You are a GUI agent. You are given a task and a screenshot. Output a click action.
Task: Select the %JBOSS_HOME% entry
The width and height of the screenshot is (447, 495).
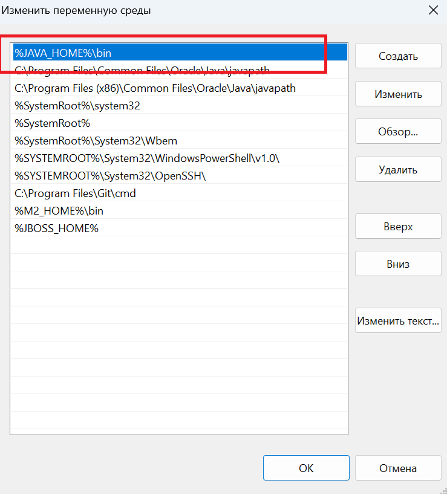(x=57, y=228)
